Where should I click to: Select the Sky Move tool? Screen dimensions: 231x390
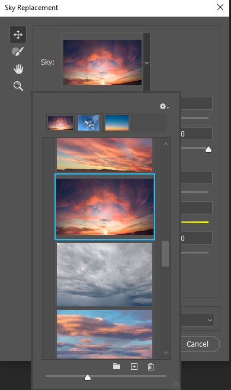point(18,34)
